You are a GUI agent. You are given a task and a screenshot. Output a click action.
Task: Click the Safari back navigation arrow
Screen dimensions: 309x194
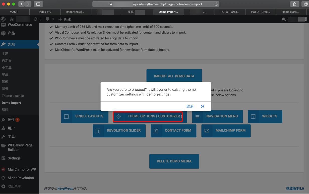coord(21,4)
